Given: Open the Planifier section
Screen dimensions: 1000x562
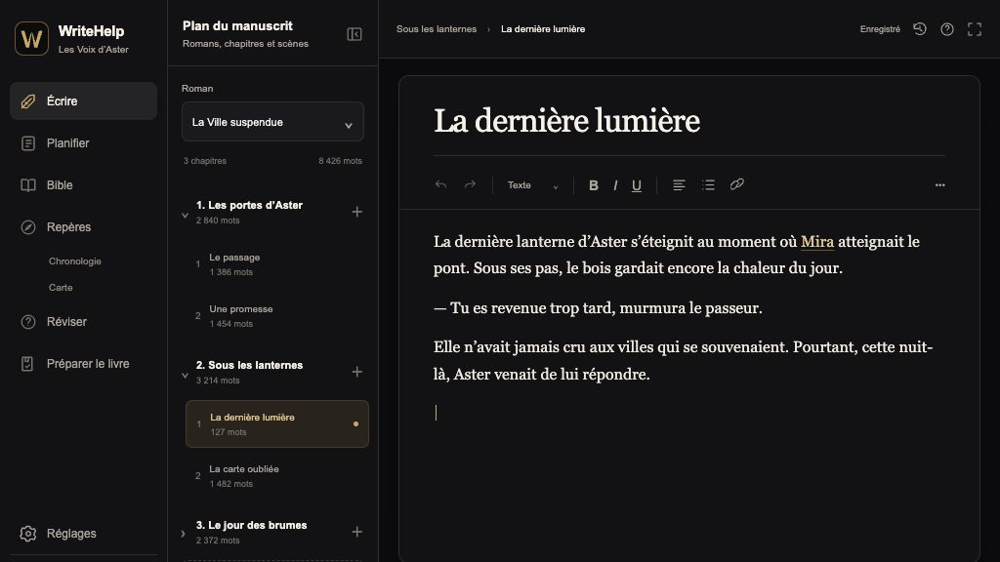Looking at the screenshot, I should pyautogui.click(x=83, y=143).
